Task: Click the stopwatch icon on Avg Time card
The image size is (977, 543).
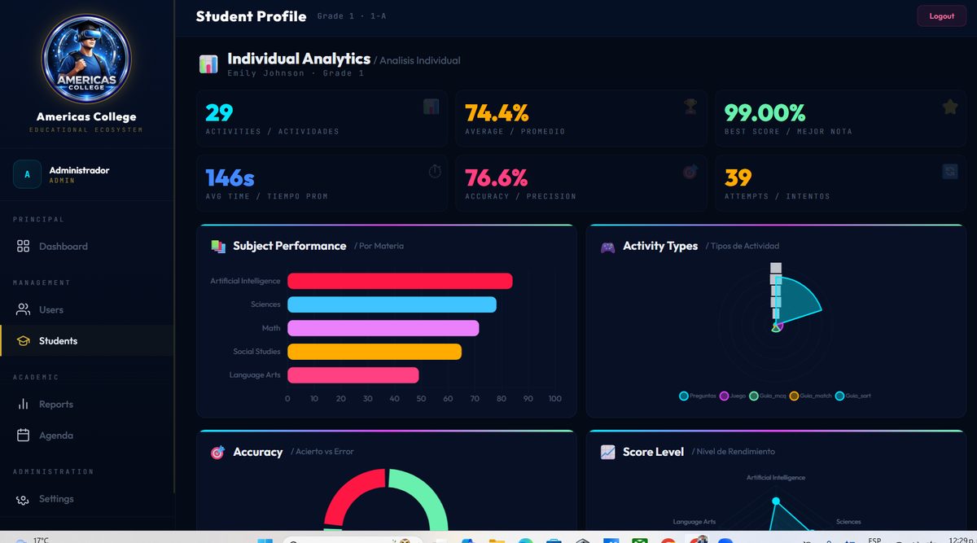Action: pos(435,171)
